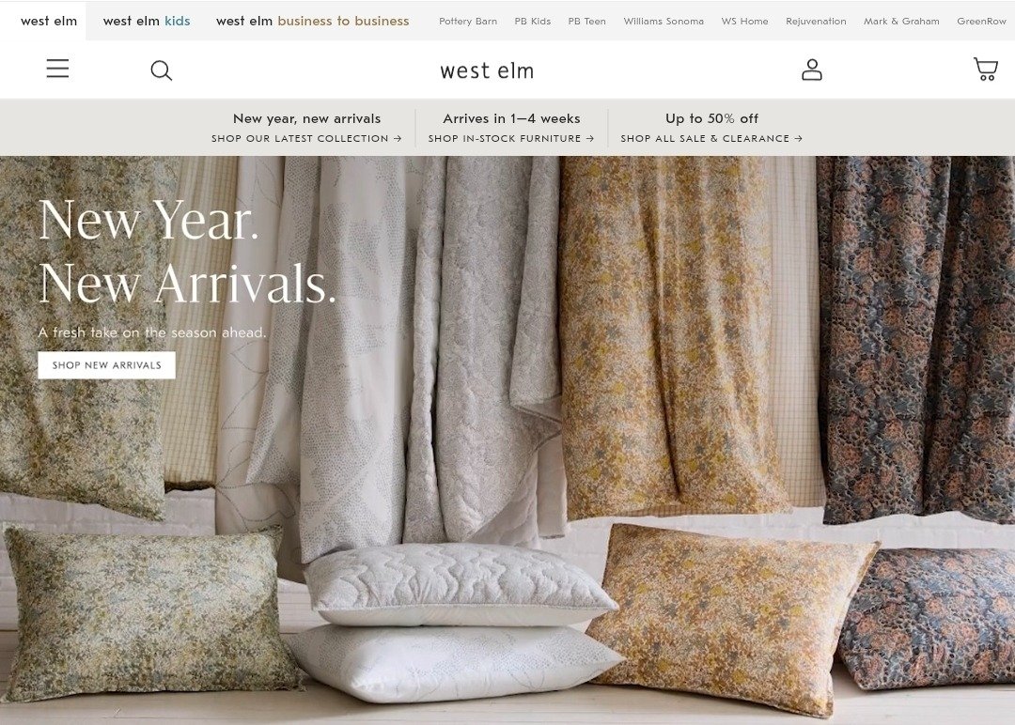The height and width of the screenshot is (725, 1015).
Task: Follow Shop In-Stock Furniture link
Action: click(x=510, y=138)
